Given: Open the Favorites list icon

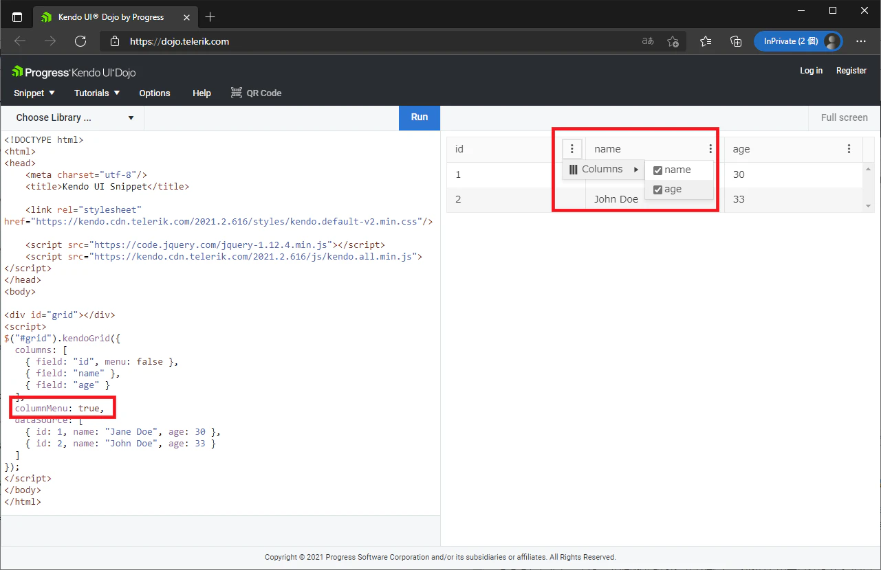Looking at the screenshot, I should 706,41.
